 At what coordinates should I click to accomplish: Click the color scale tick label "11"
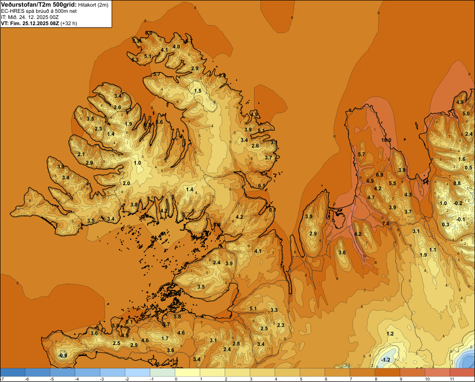(x=452, y=379)
